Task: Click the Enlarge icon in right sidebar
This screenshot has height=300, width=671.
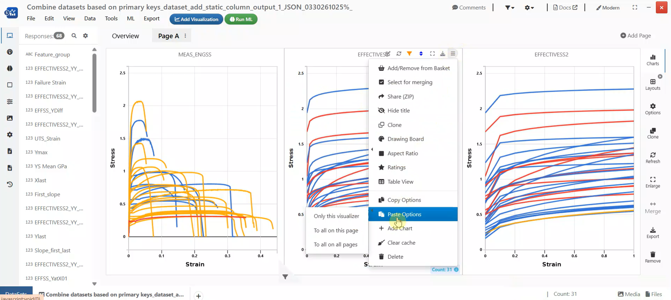Action: pyautogui.click(x=652, y=182)
